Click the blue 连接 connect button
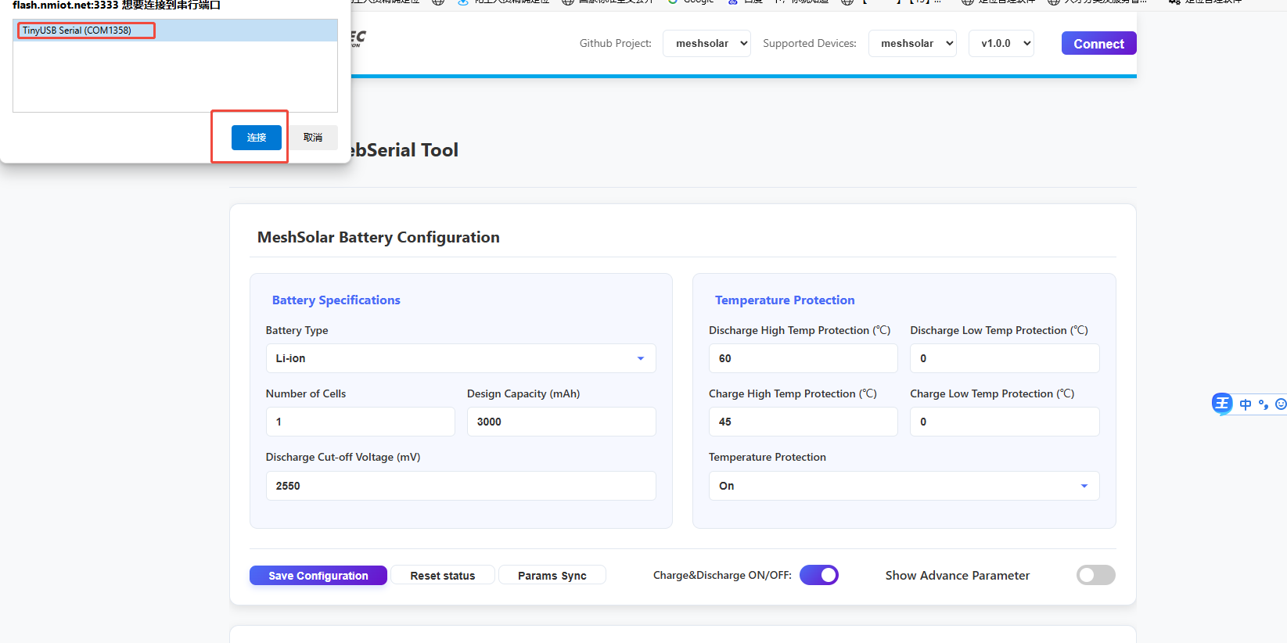The width and height of the screenshot is (1287, 643). coord(257,138)
